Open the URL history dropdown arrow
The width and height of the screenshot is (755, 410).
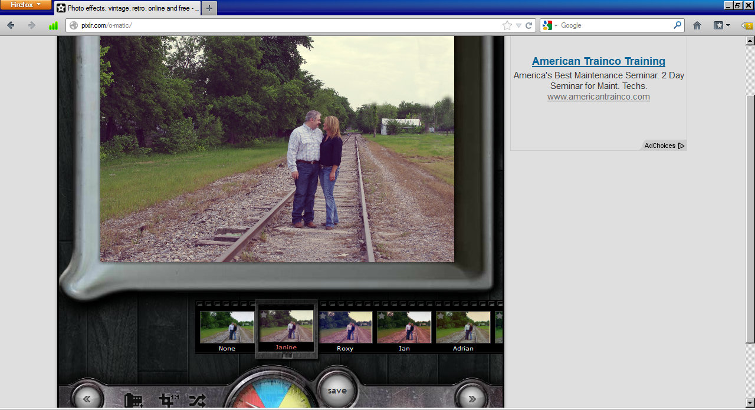(518, 25)
